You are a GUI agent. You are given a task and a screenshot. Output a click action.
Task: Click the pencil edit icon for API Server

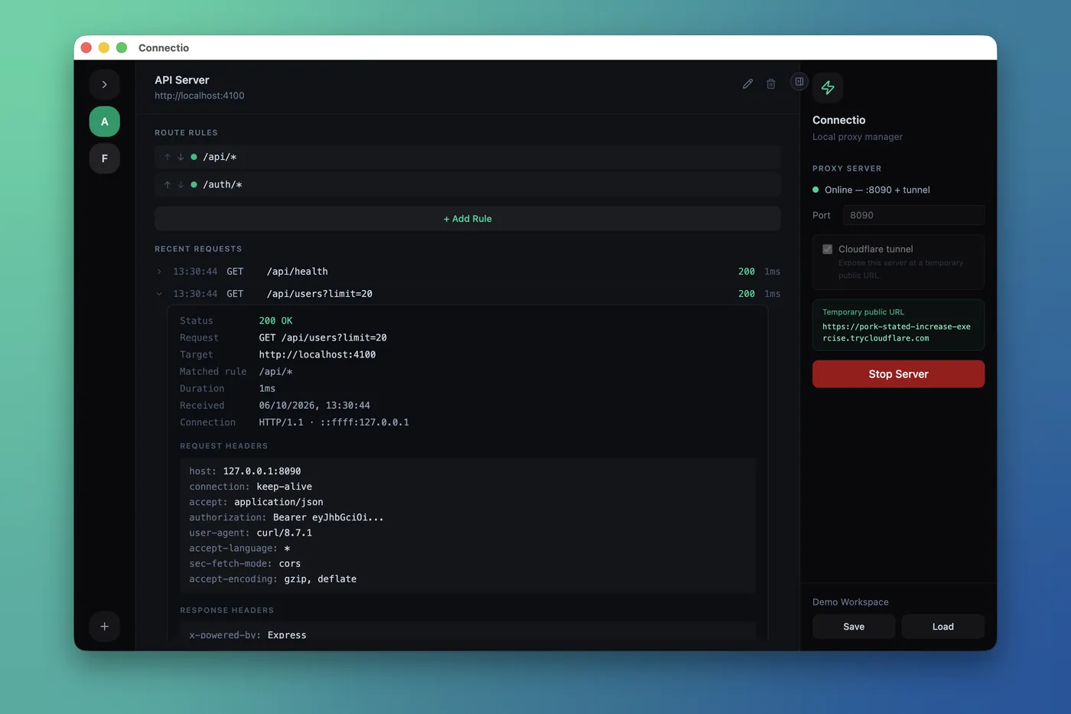pos(747,84)
